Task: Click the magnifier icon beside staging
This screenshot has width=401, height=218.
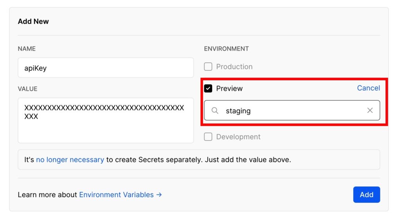Action: [x=215, y=111]
